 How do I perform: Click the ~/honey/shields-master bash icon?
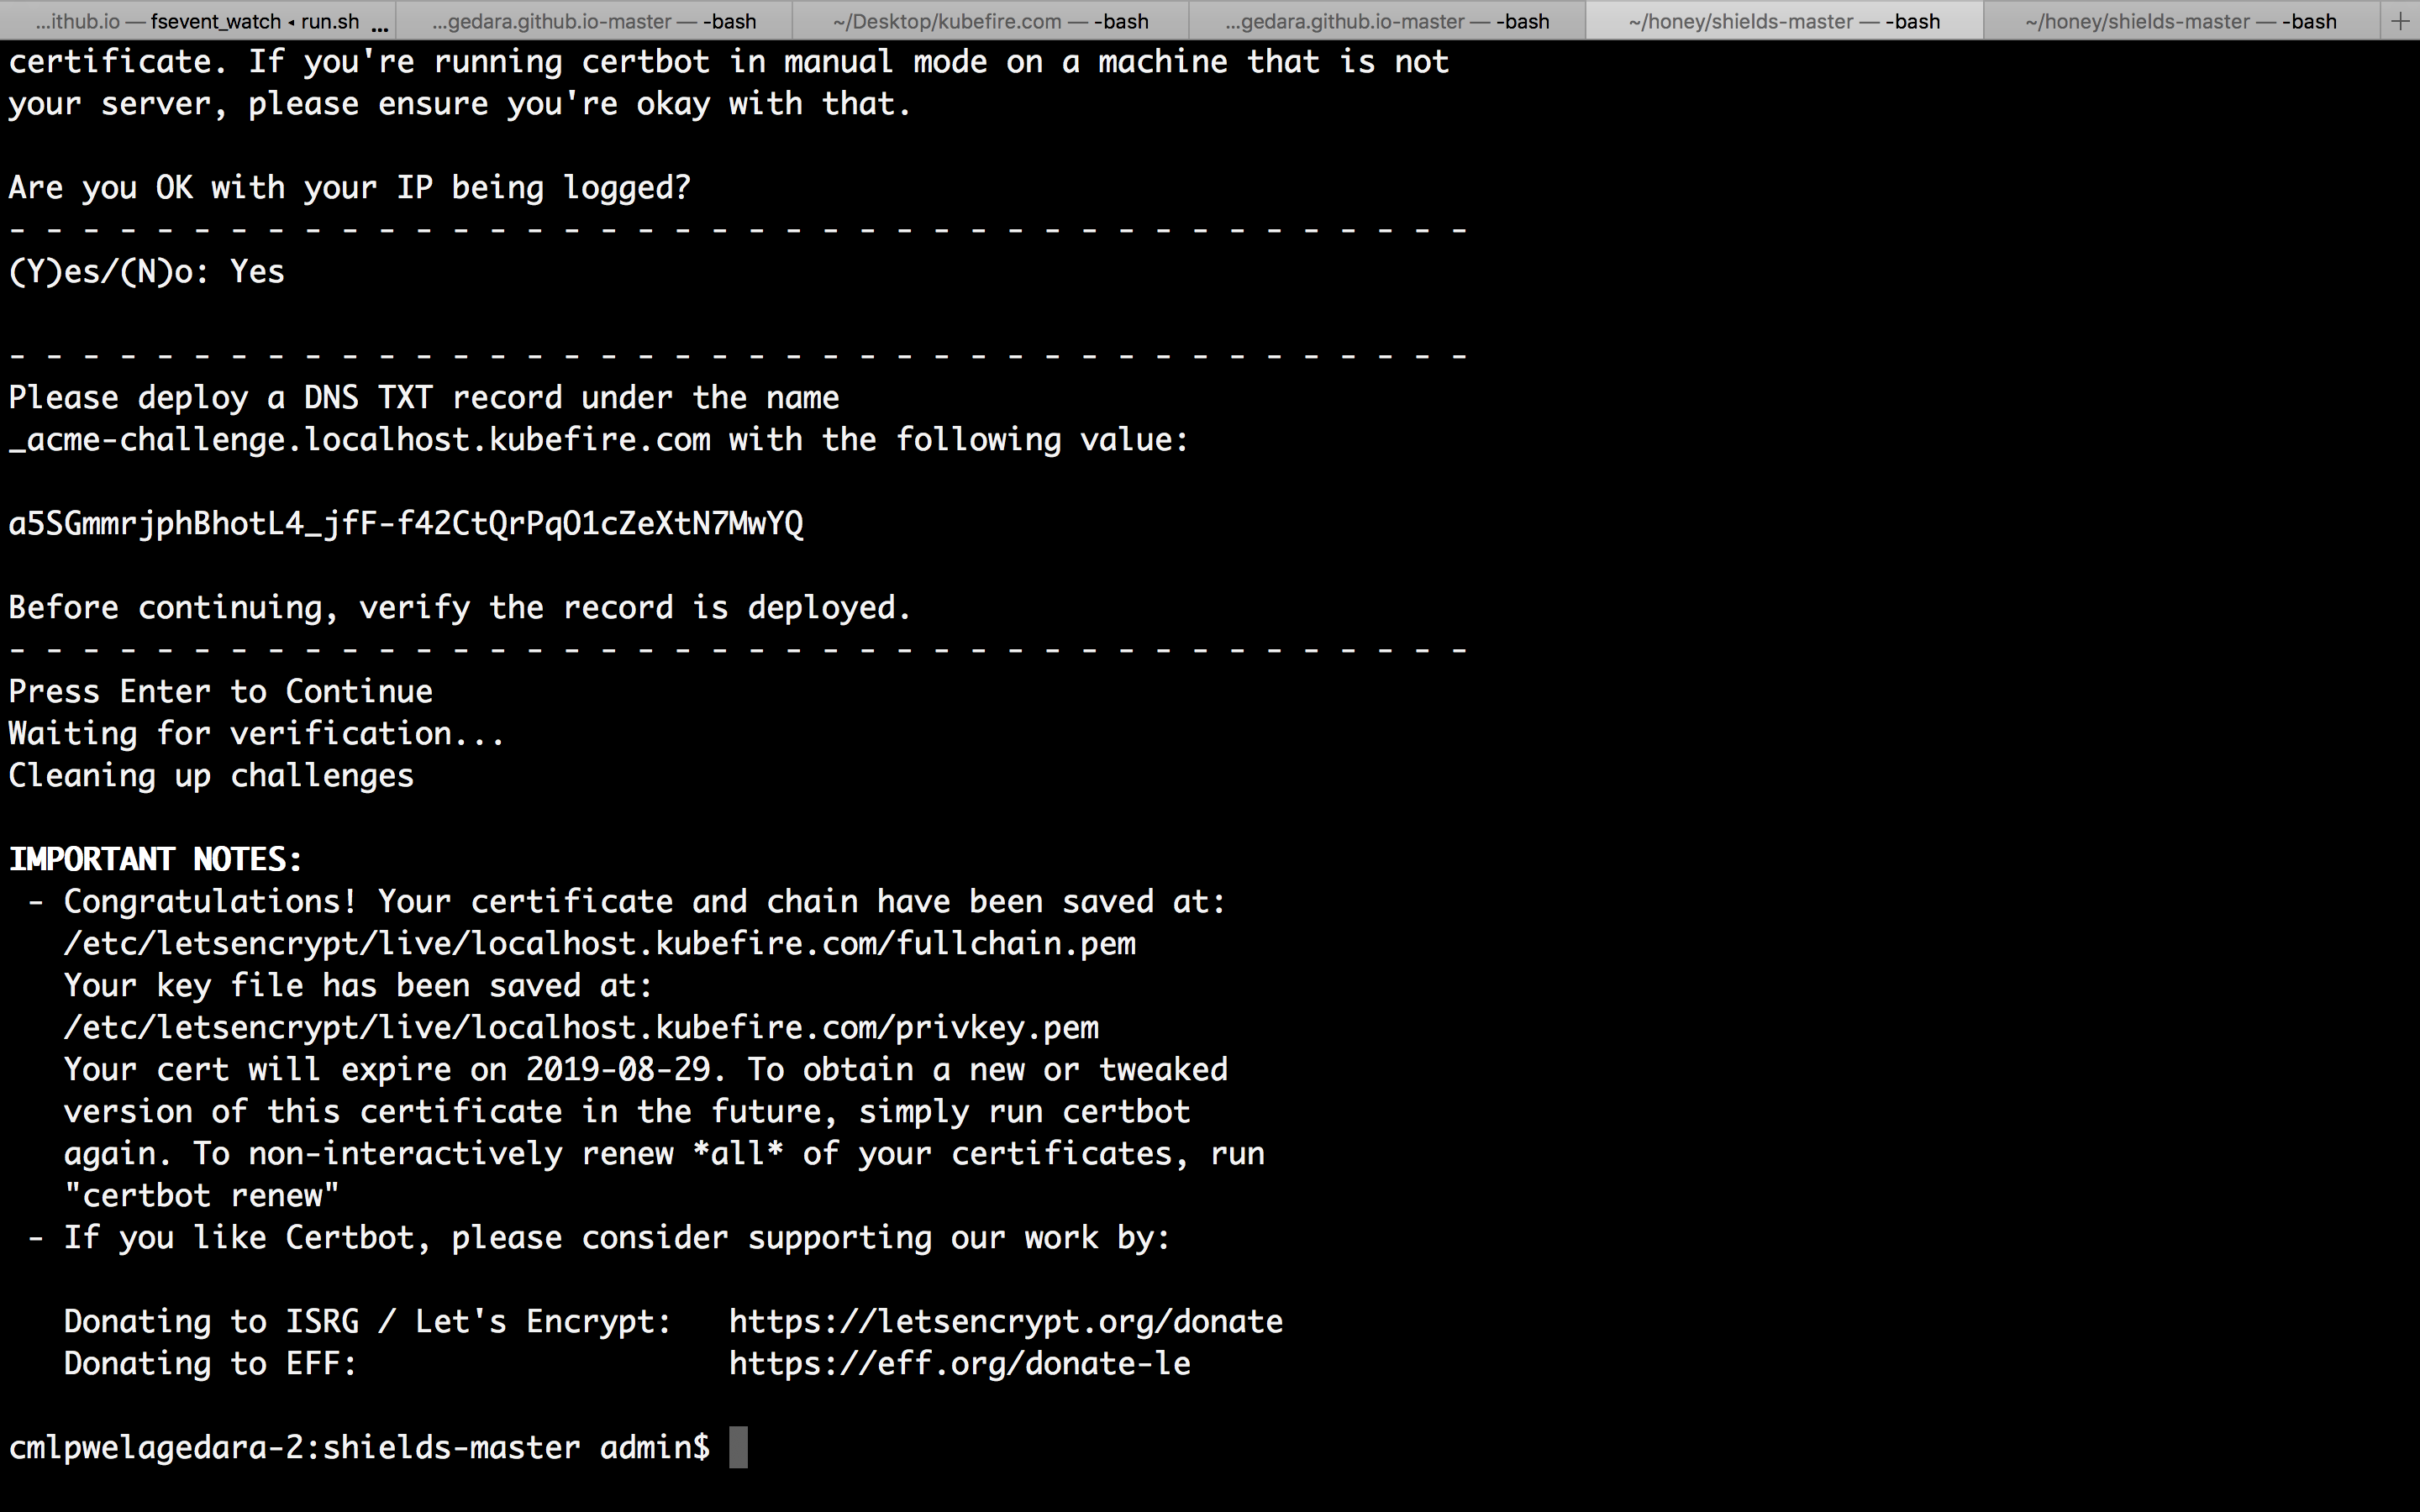(1784, 19)
